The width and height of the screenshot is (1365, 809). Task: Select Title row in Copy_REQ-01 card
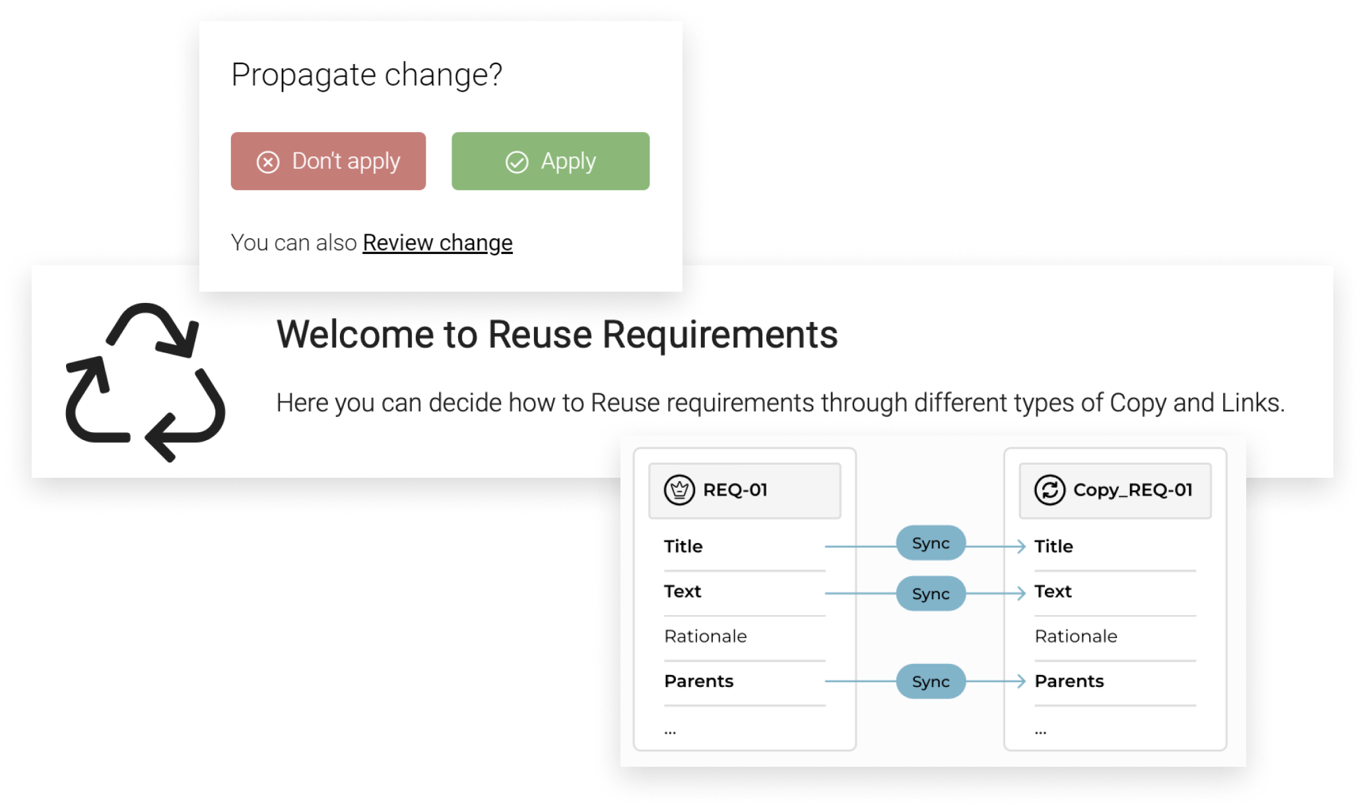(x=1115, y=546)
